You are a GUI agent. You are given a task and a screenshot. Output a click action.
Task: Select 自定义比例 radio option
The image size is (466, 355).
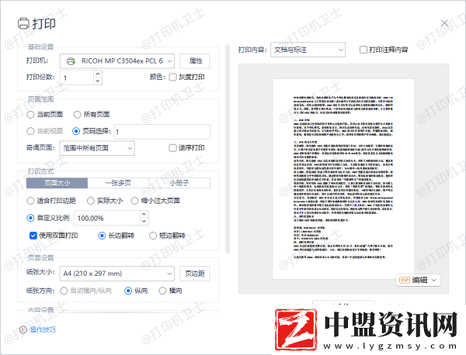(30, 218)
